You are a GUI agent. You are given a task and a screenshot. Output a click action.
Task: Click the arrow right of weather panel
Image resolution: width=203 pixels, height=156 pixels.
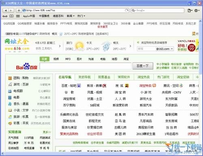[x=130, y=46]
